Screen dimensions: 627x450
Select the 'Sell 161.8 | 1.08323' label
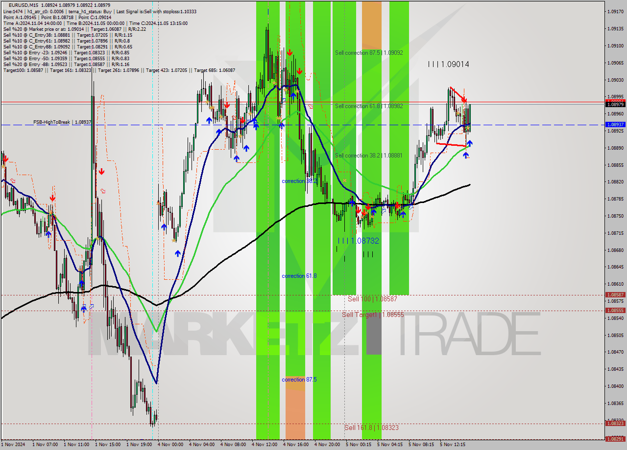(371, 427)
